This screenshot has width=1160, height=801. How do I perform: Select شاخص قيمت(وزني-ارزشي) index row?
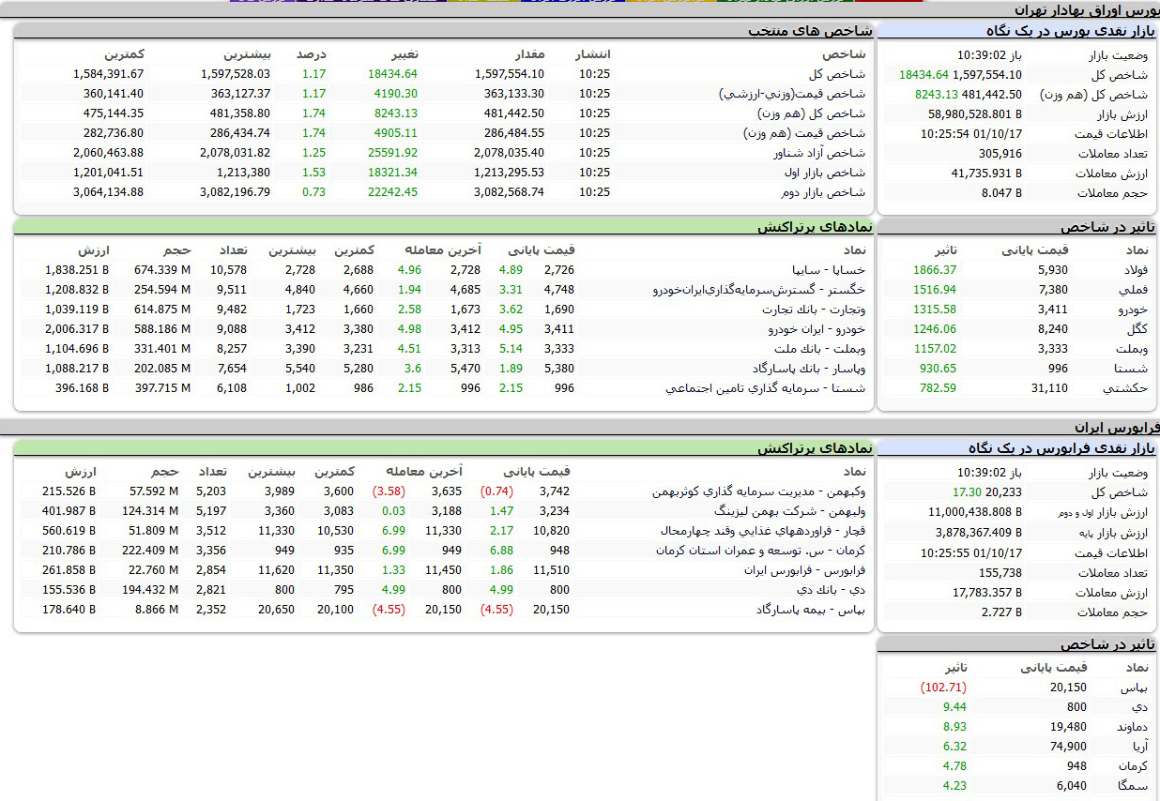point(446,94)
